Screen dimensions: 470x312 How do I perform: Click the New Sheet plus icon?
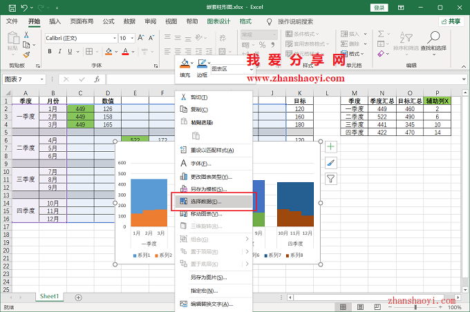[79, 298]
